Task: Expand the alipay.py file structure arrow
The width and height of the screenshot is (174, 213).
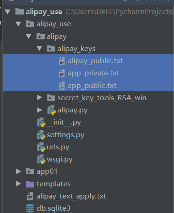Action: (39, 110)
